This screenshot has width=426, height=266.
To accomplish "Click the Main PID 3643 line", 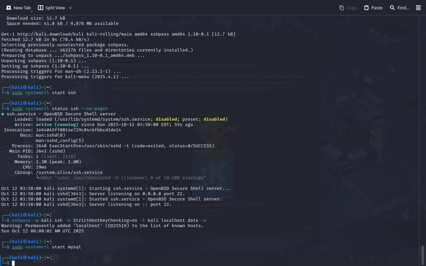I will pyautogui.click(x=37, y=151).
